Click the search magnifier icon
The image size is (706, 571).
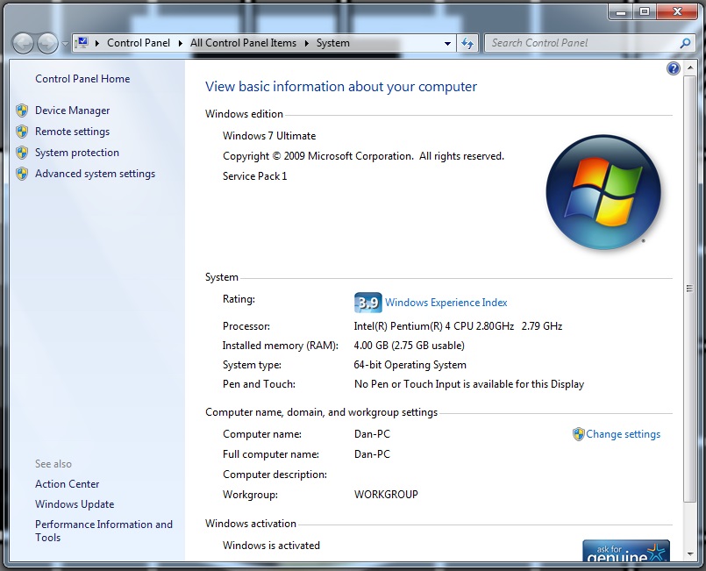coord(685,43)
